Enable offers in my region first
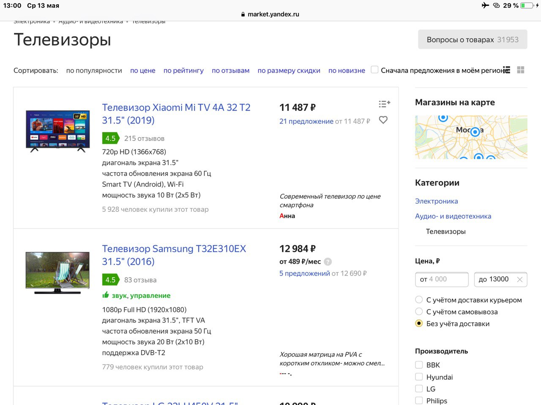 point(374,70)
